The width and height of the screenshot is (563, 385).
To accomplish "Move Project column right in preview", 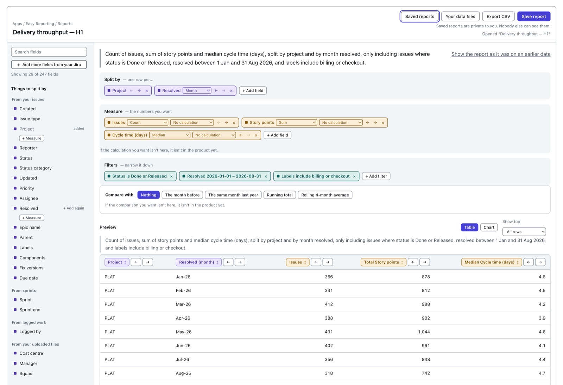I will (148, 262).
